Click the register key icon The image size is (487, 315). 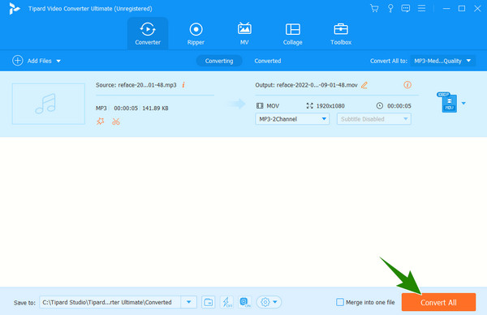pyautogui.click(x=390, y=8)
